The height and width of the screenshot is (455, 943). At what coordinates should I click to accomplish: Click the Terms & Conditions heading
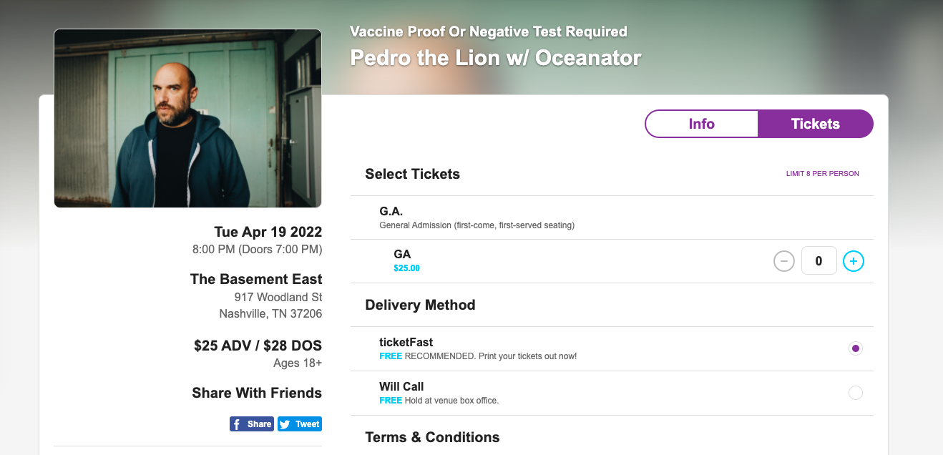pos(432,437)
